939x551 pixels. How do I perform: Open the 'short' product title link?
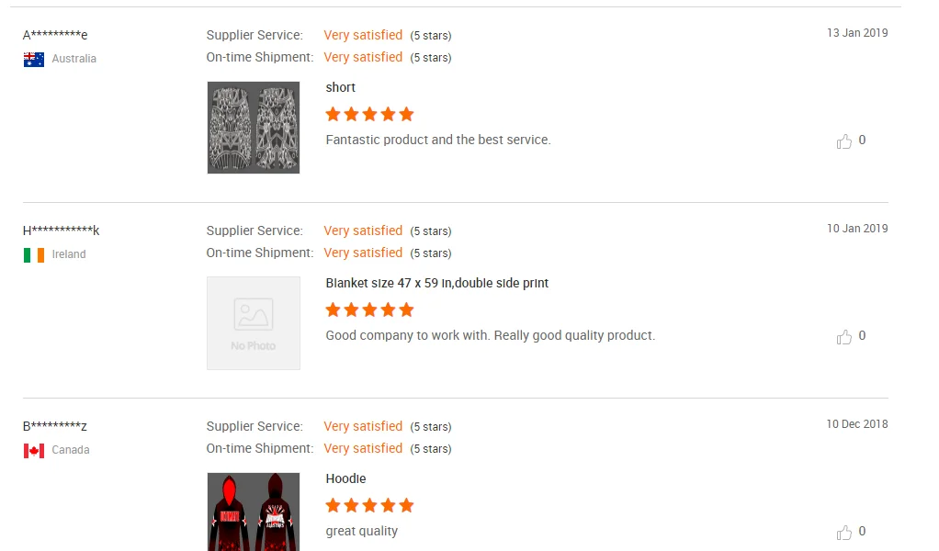coord(341,87)
